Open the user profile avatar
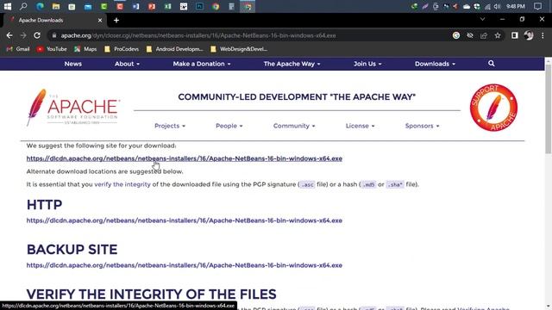Screen dimensions: 552x310 click(x=529, y=35)
